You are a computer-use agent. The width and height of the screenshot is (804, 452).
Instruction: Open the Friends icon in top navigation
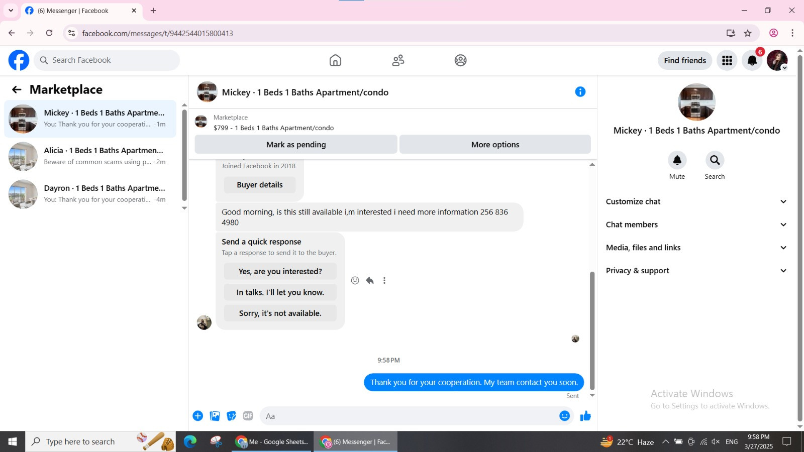[x=398, y=60]
